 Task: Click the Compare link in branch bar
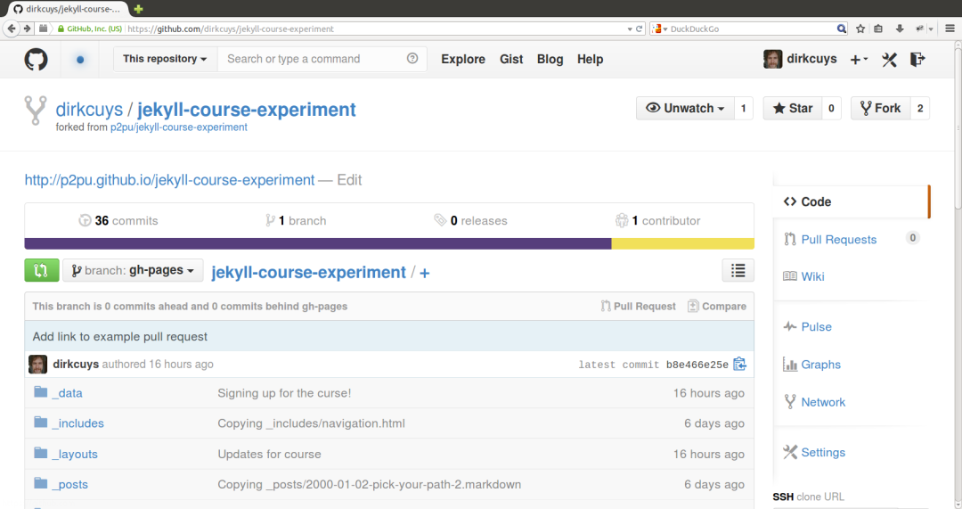716,306
